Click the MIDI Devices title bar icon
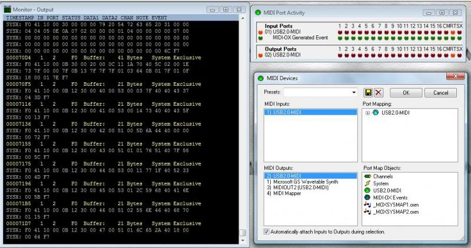 coord(261,78)
